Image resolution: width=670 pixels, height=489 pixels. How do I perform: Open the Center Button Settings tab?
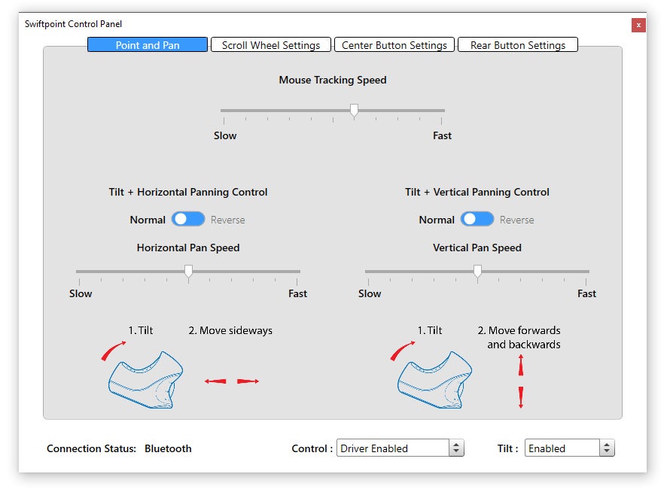pyautogui.click(x=394, y=45)
